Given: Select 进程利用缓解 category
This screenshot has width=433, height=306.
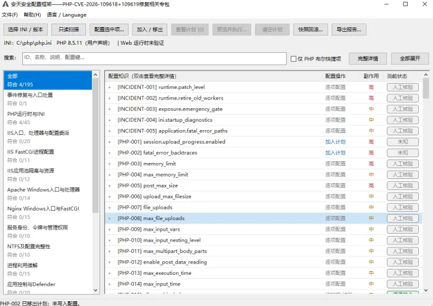Looking at the screenshot, I should tap(48, 270).
